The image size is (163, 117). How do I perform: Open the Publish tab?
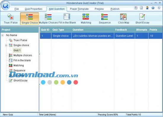coord(115,9)
